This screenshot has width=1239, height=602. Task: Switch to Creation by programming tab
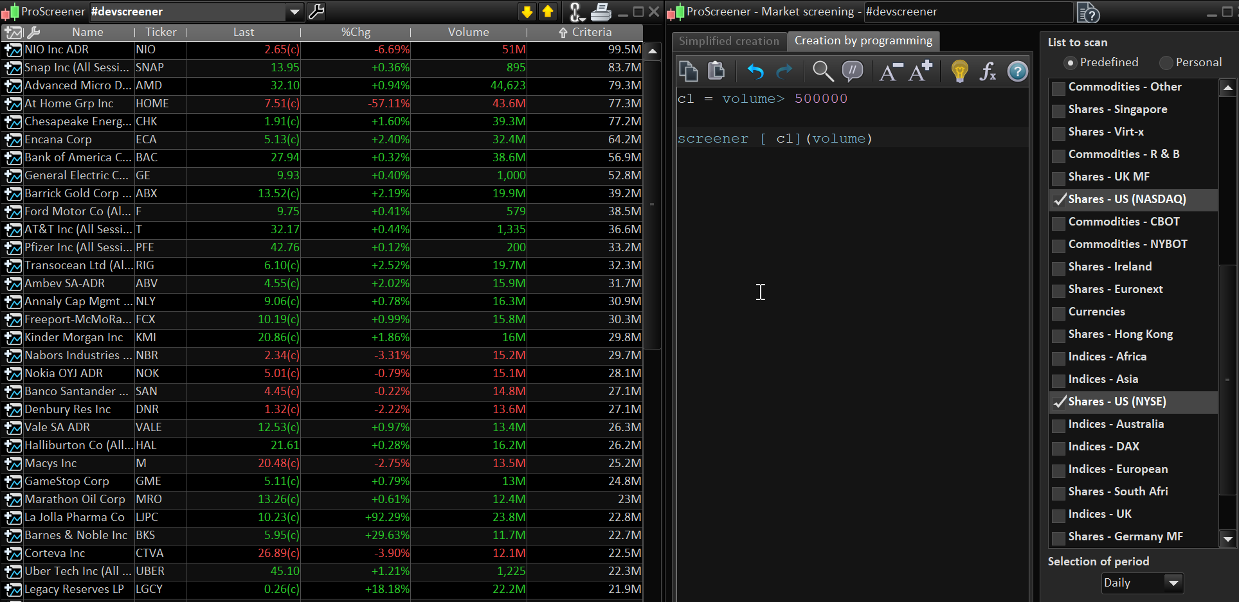click(864, 41)
